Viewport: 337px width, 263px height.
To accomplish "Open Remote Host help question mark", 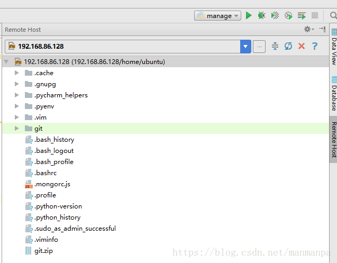I will click(x=315, y=46).
